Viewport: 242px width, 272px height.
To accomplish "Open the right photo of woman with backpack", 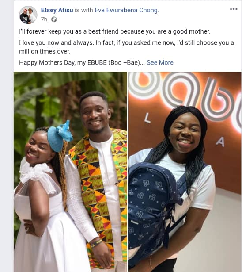I will [x=185, y=172].
